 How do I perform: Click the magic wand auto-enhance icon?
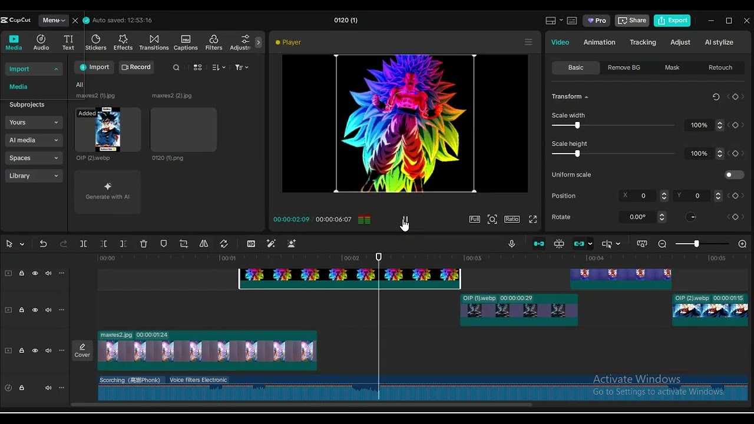271,244
